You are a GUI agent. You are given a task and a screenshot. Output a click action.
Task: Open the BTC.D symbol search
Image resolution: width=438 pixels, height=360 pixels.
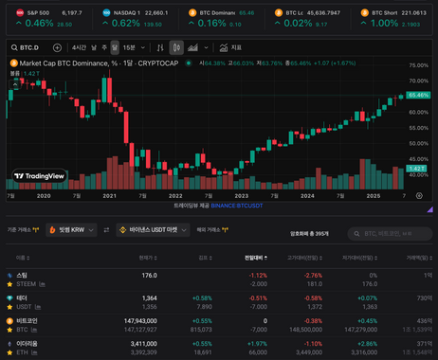pyautogui.click(x=25, y=47)
